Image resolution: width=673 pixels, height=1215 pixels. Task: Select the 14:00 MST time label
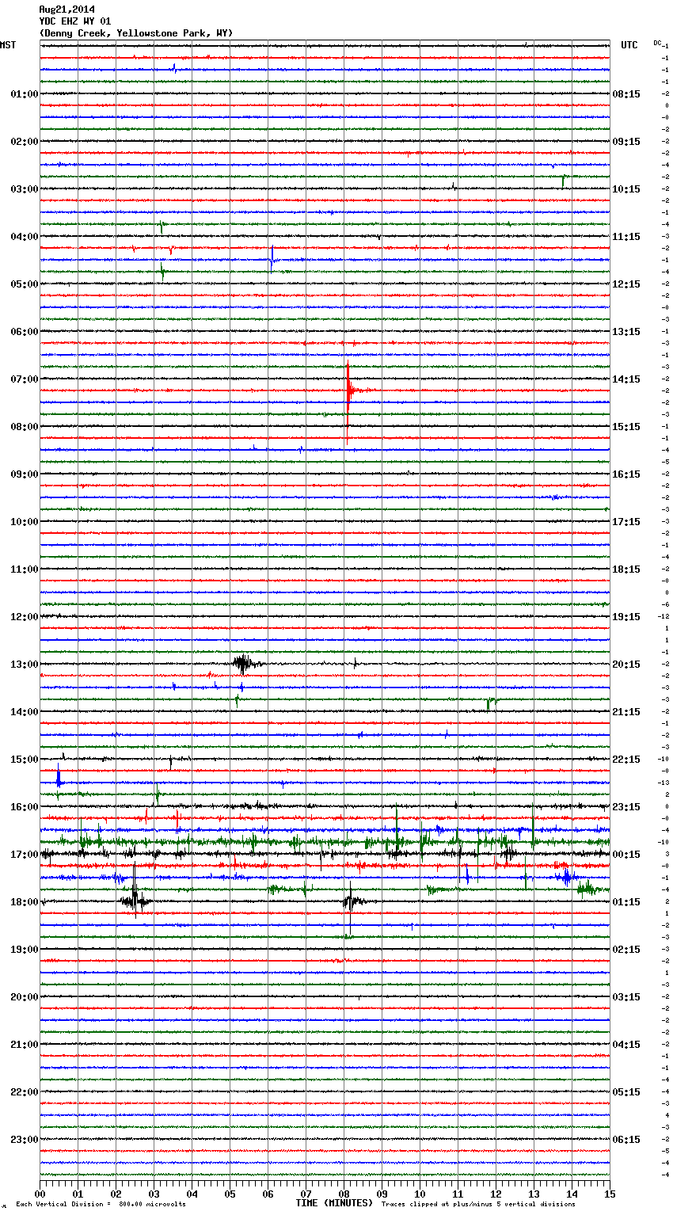point(24,712)
